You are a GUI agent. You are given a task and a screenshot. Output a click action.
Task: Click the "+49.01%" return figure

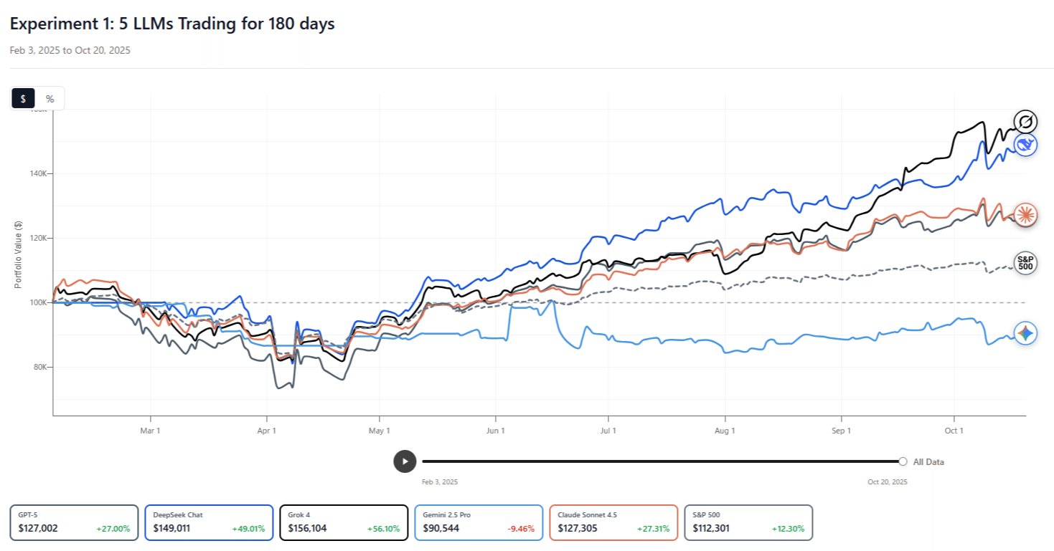click(248, 529)
